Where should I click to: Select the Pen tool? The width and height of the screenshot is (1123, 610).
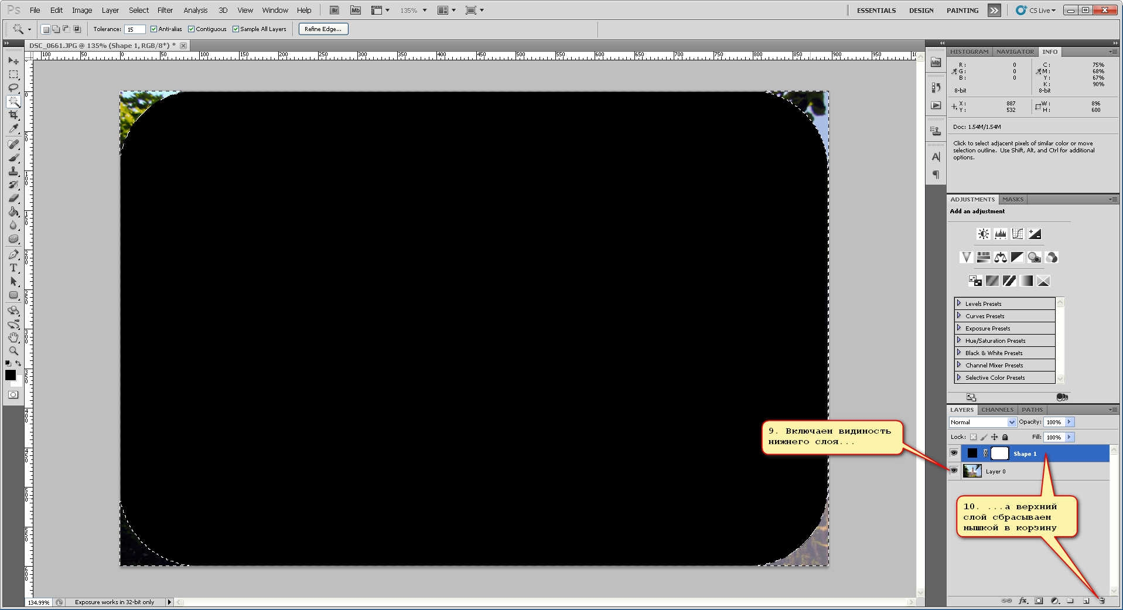coord(13,254)
